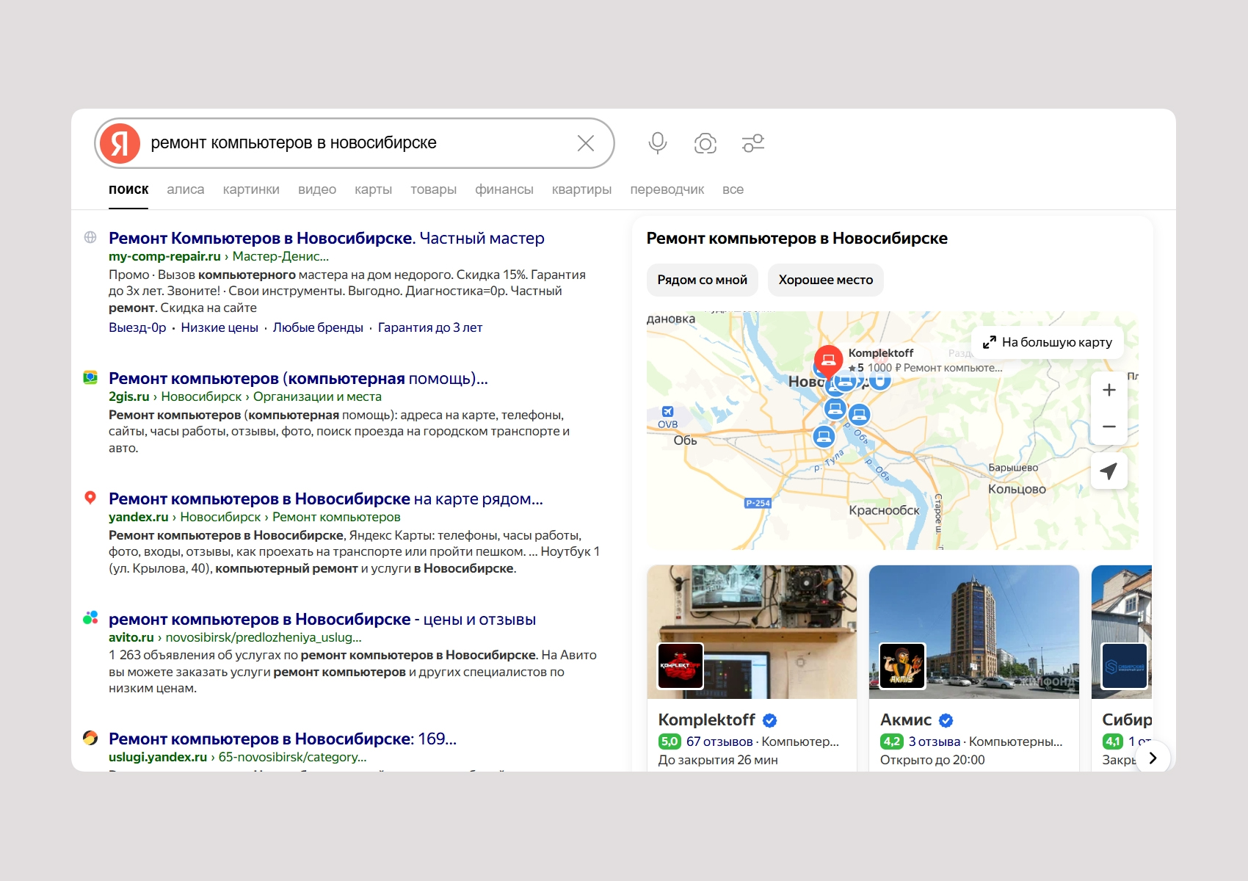
Task: Toggle the 'Рядом со мной' filter
Action: pos(702,280)
